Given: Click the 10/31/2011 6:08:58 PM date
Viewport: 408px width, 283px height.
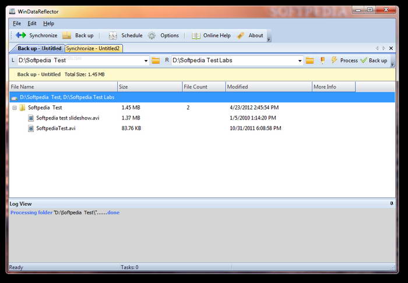Looking at the screenshot, I should pos(255,128).
